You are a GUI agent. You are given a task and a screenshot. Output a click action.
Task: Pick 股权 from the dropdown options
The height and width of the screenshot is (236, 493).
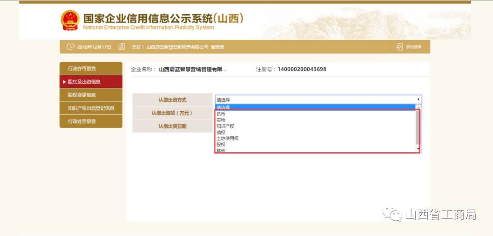(221, 144)
